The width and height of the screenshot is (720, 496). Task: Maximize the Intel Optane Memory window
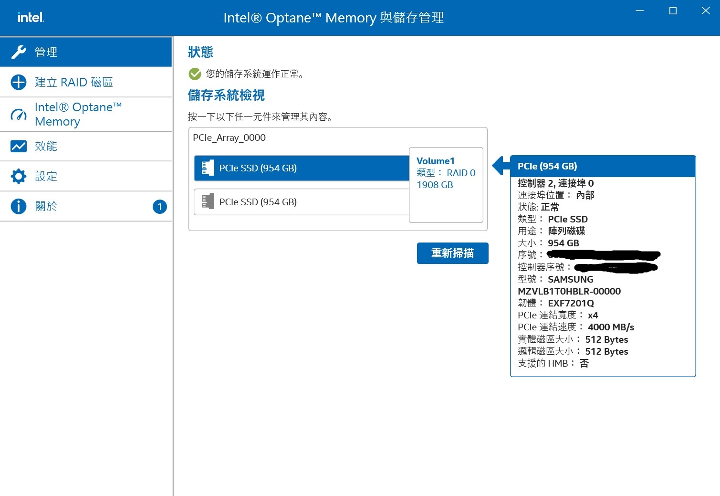tap(673, 11)
